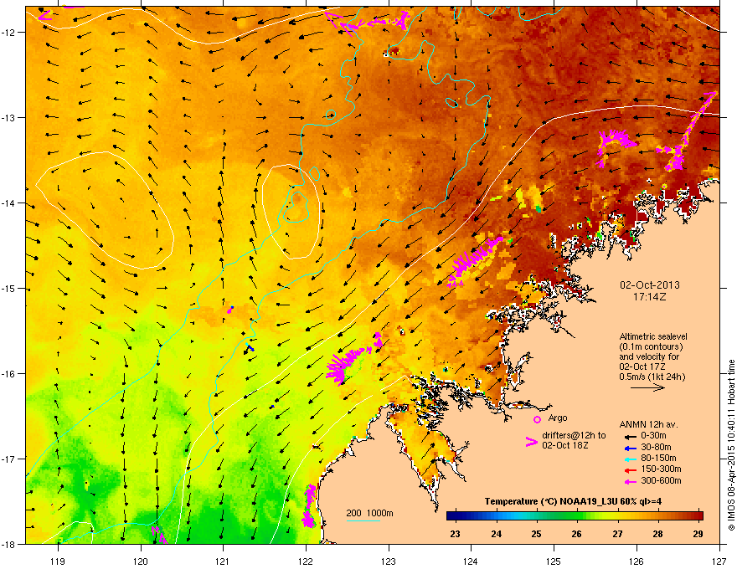Click the latitude axis label -12

[8, 33]
